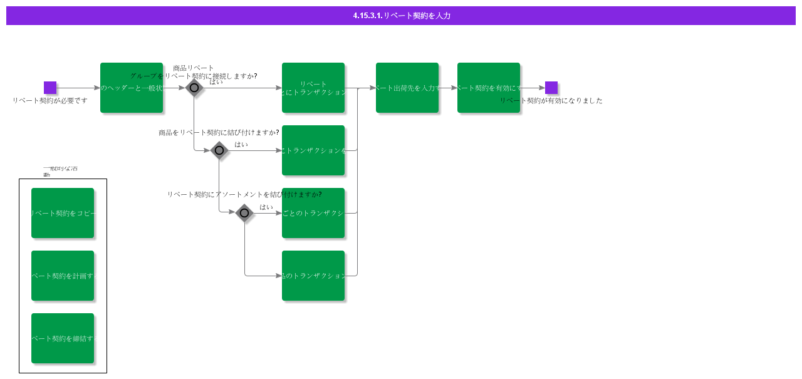
Task: Click the 一般的な活動 group label
Action: click(60, 172)
